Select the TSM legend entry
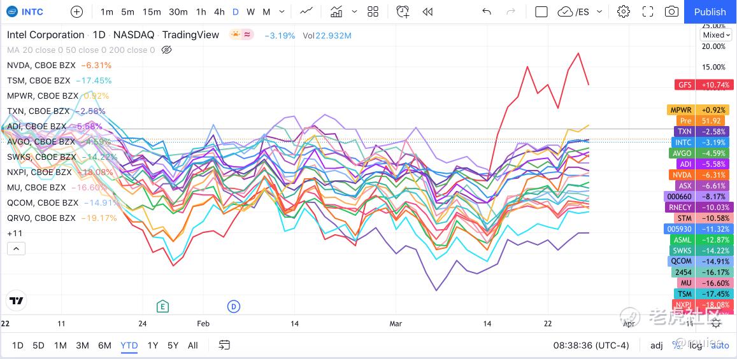This screenshot has width=737, height=359. click(59, 80)
